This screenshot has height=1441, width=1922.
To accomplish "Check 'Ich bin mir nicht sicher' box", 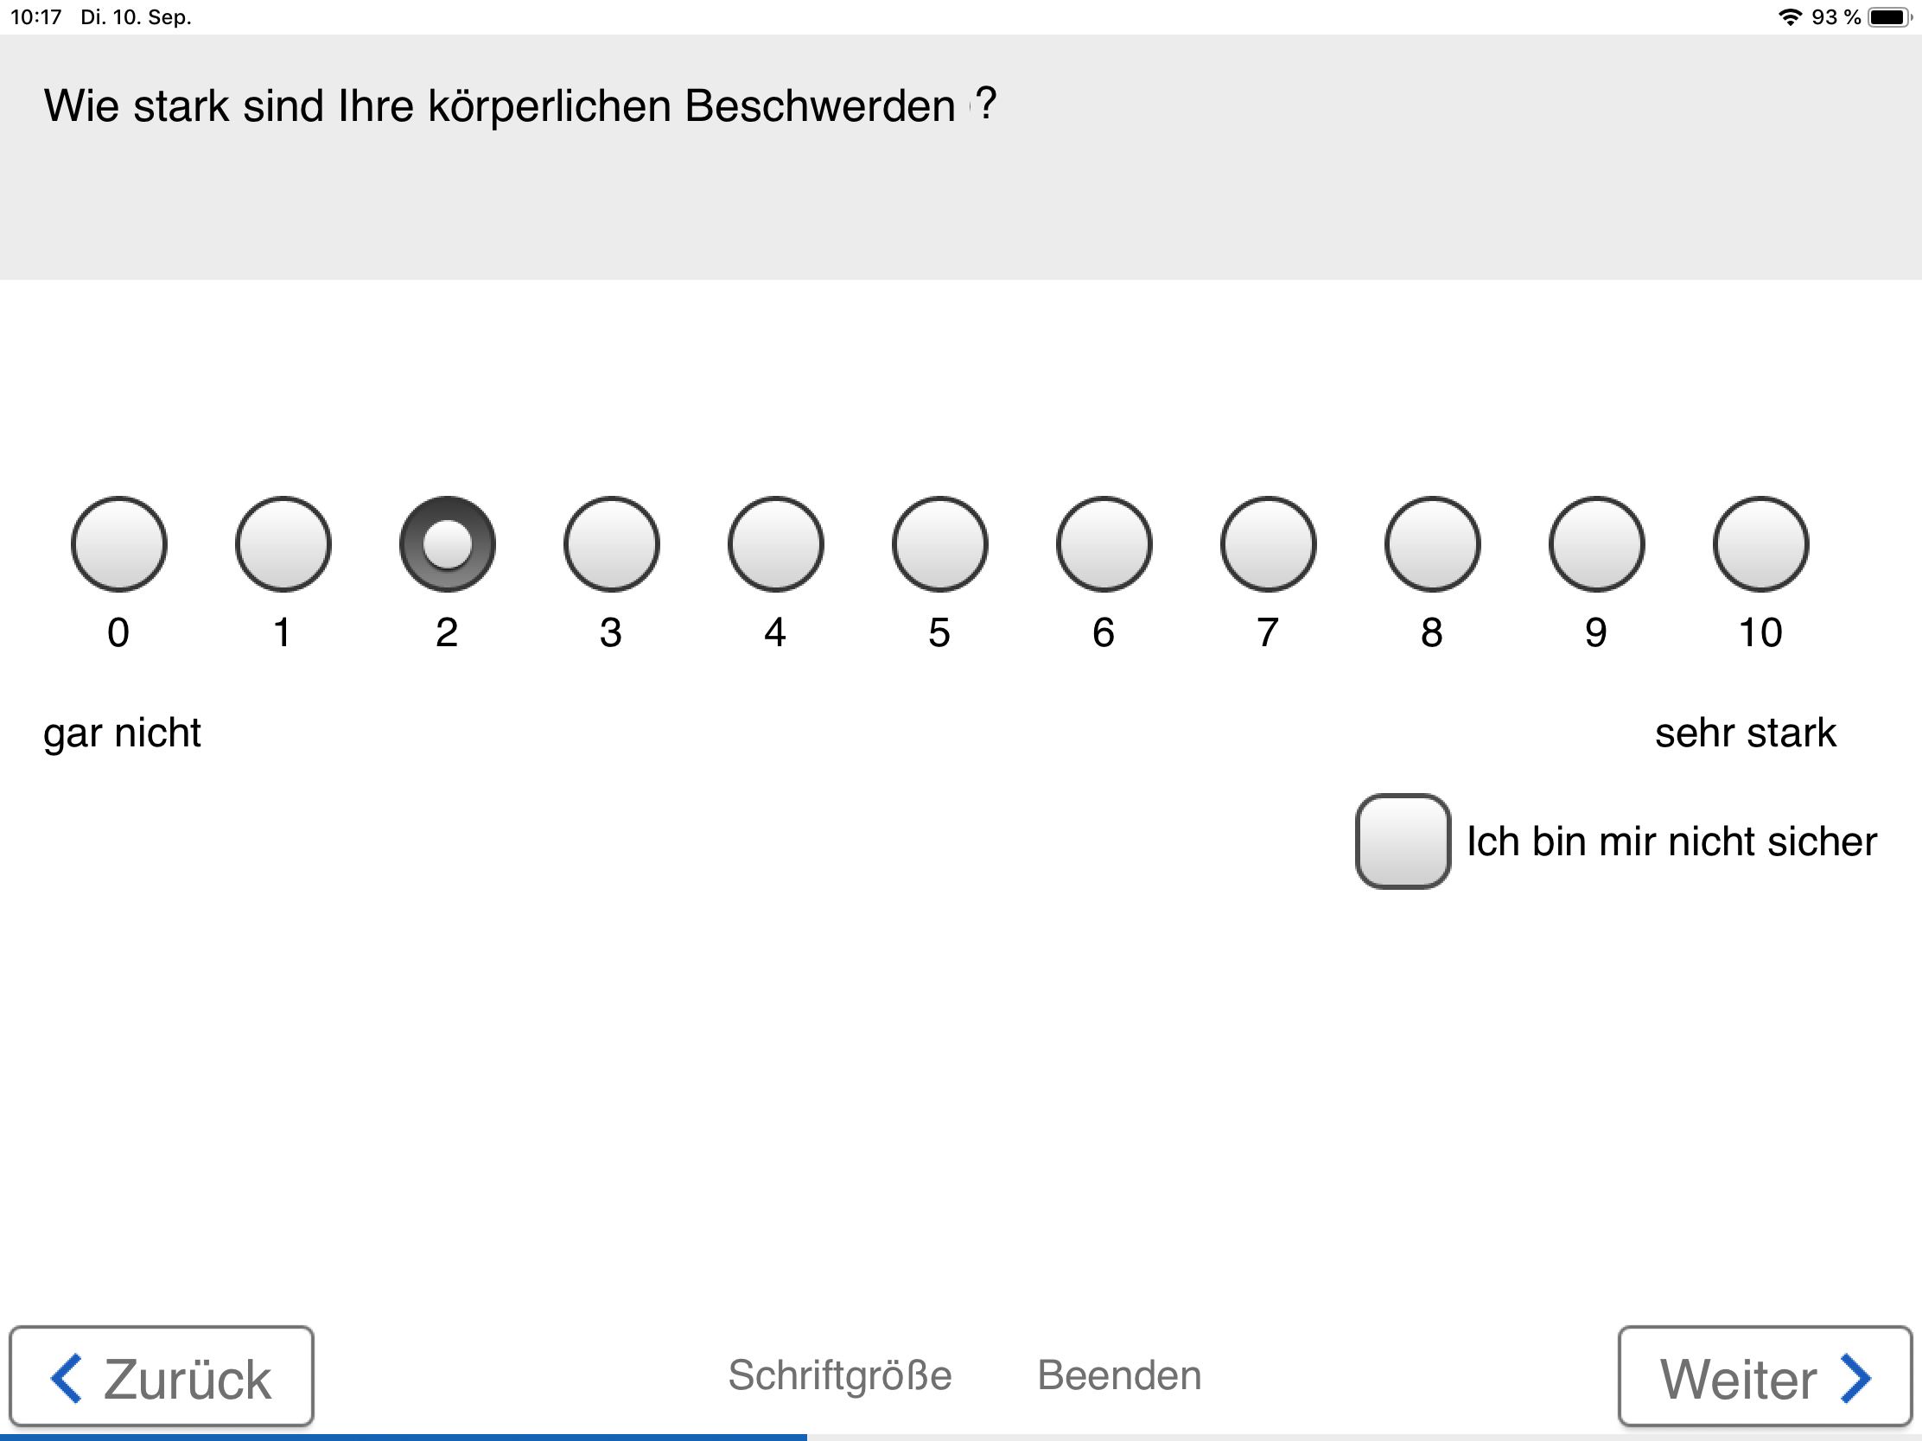I will point(1403,841).
